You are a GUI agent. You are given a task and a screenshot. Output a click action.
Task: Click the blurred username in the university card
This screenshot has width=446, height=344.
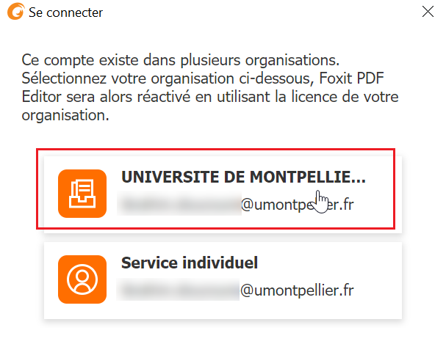pyautogui.click(x=180, y=205)
